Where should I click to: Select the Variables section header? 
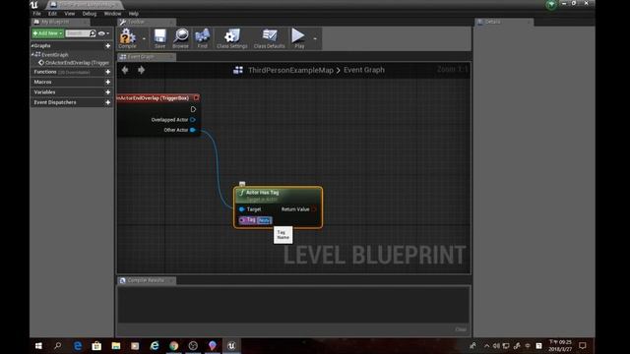[x=44, y=91]
